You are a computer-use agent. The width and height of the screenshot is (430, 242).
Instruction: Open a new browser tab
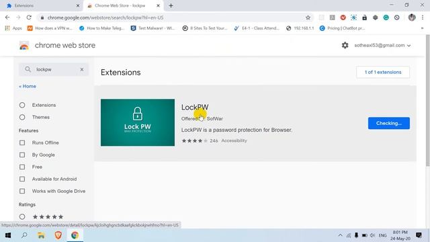171,5
